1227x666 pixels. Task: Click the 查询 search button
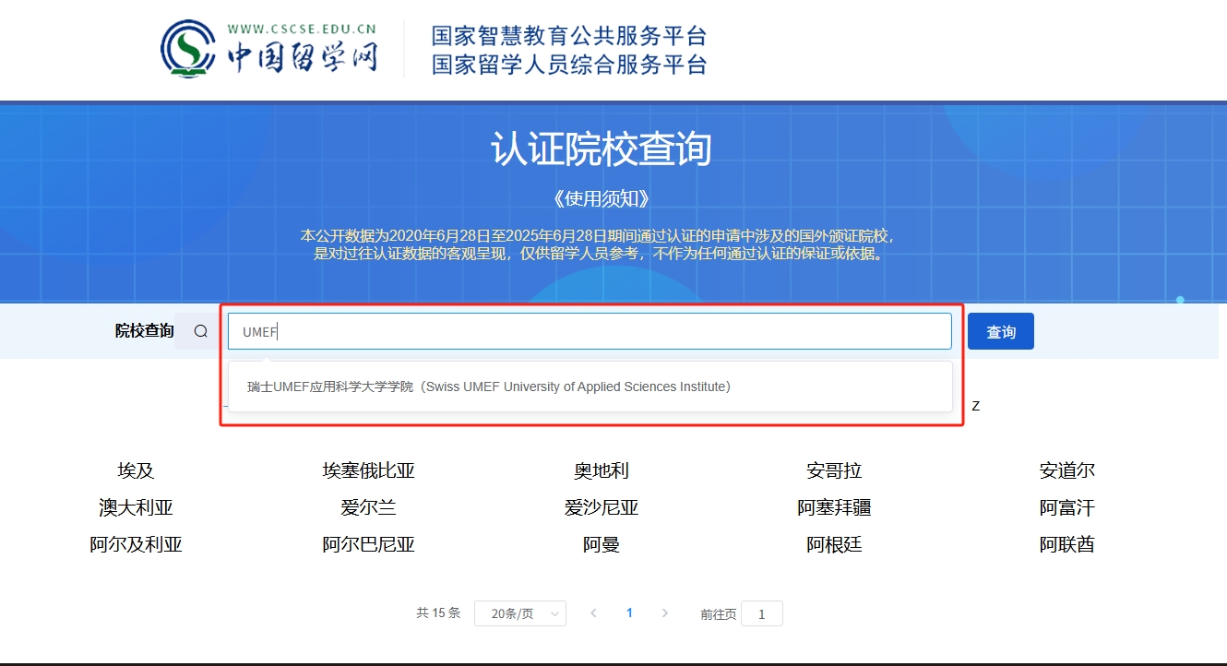(x=1000, y=330)
